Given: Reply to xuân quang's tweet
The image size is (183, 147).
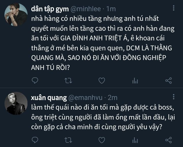Looking at the screenshot, I should coord(35,140).
